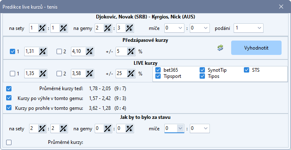Uncheck the SynotTip bookmaker checkbox

click(202, 70)
